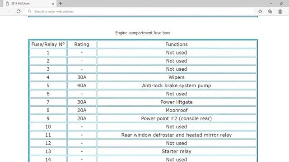Select 'Rear window defroster and heated mirror relay'
The height and width of the screenshot is (162, 289).
[177, 135]
